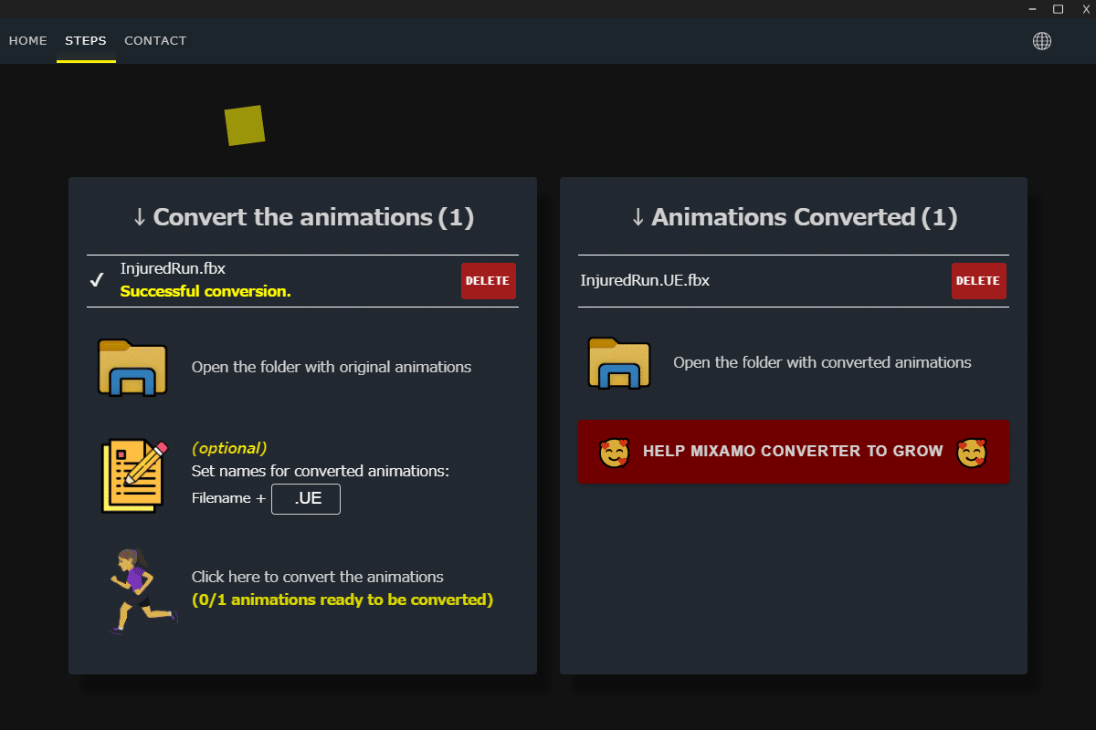Click the 'Filename +' label
Viewport: 1096px width, 730px height.
tap(228, 498)
